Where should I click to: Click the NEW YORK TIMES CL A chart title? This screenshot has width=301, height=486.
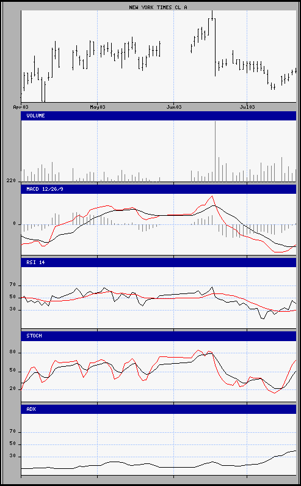158,7
